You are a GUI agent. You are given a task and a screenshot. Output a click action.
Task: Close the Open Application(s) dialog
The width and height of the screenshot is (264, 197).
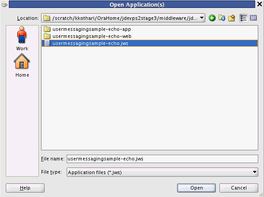(x=260, y=4)
